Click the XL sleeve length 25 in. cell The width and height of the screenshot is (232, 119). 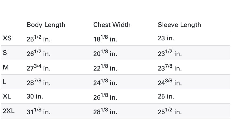166,97
